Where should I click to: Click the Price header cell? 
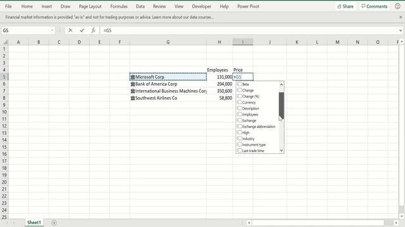point(242,70)
